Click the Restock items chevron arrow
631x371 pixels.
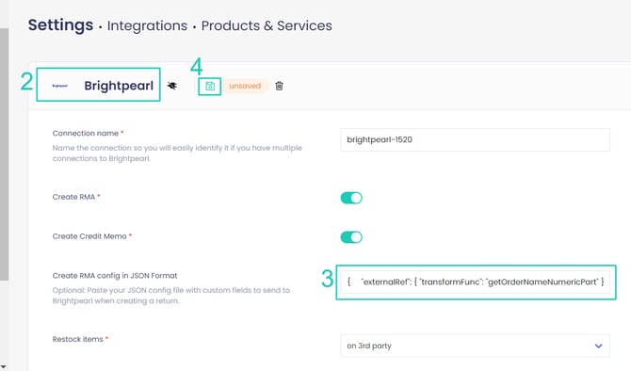[x=598, y=346]
